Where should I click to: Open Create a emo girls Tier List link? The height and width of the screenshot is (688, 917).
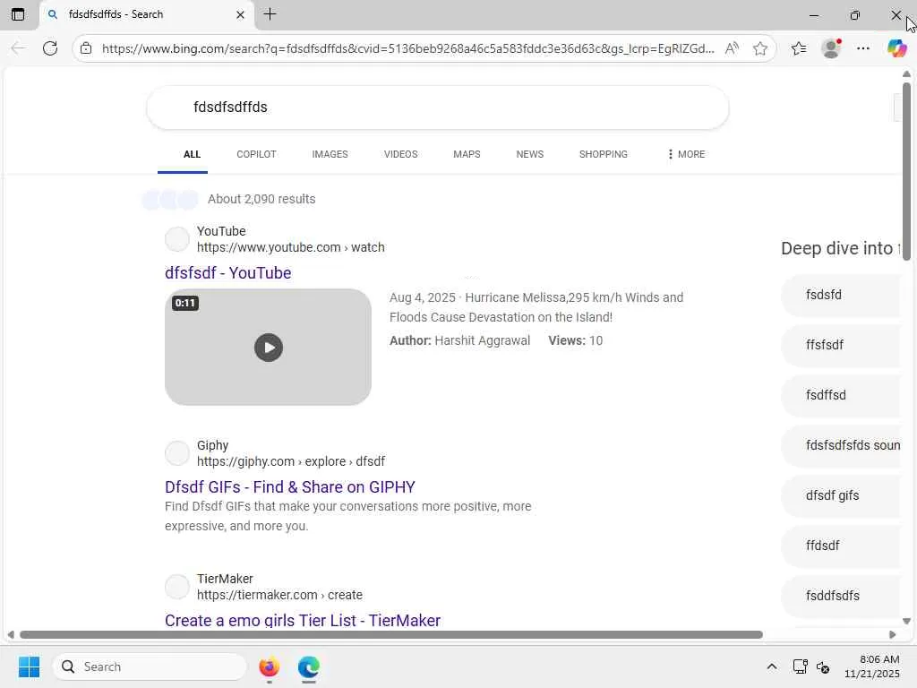(303, 620)
